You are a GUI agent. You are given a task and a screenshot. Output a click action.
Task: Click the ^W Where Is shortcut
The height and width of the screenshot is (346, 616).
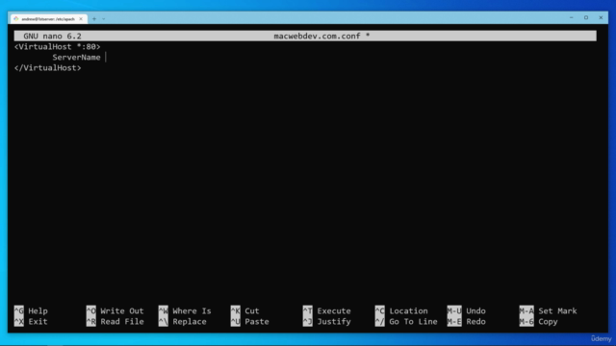(x=185, y=311)
